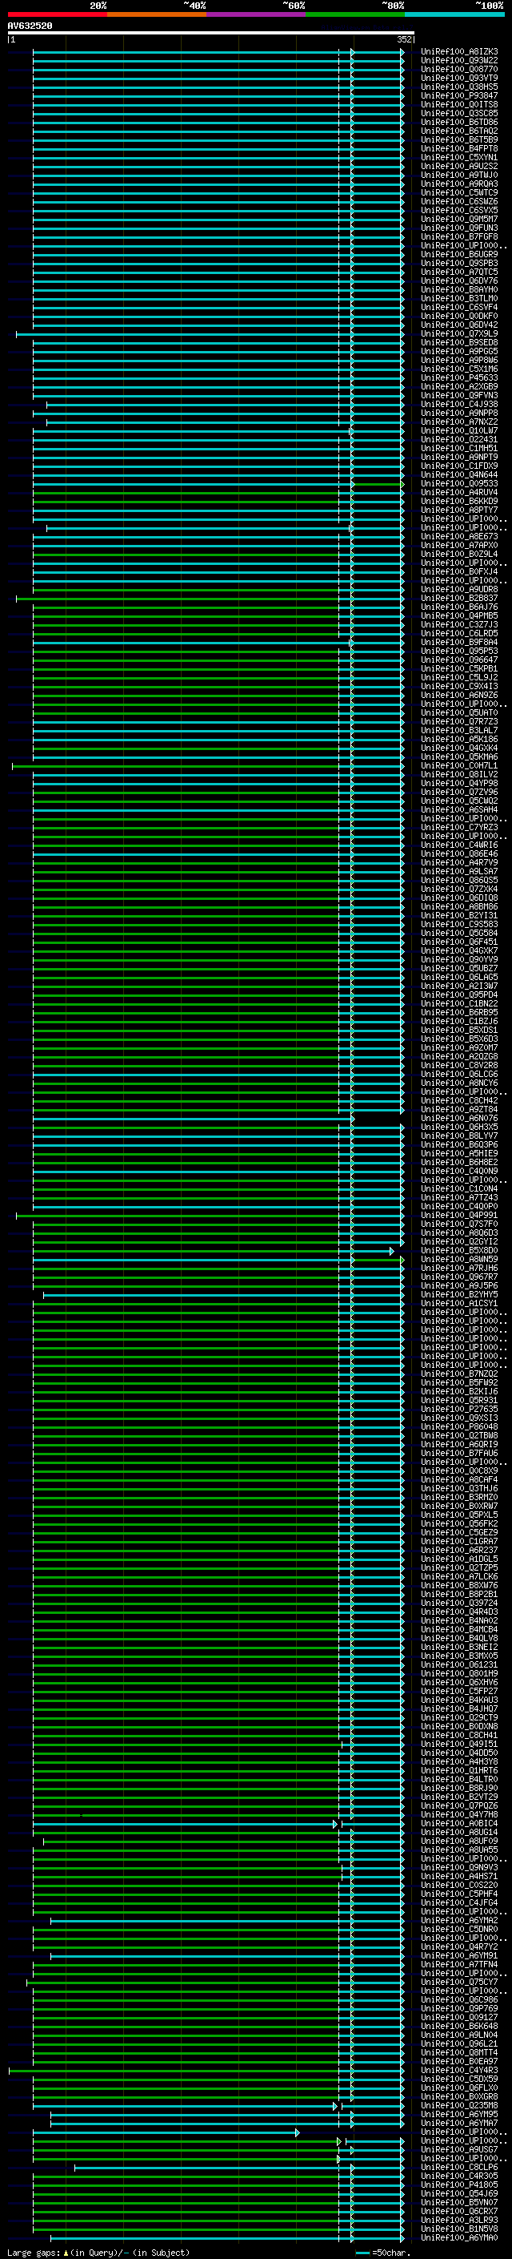Select the UniRef100_O22431 label

pos(459,439)
